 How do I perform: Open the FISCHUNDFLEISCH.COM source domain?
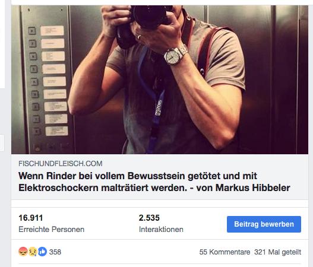(61, 164)
